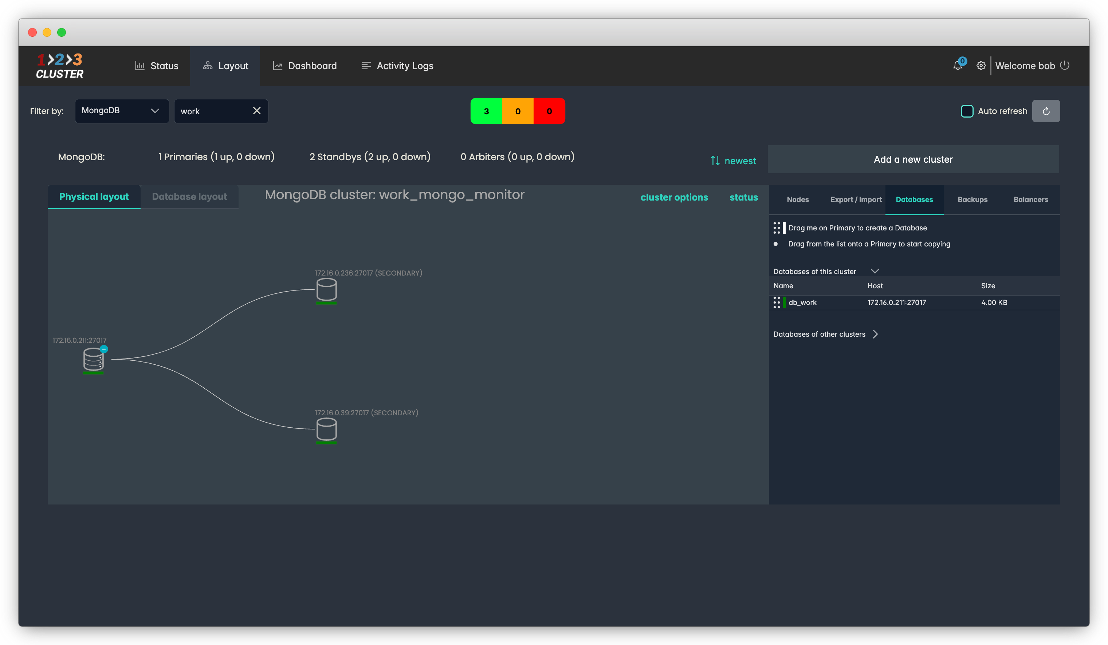
Task: Open the MongoDB filter dropdown
Action: point(122,111)
